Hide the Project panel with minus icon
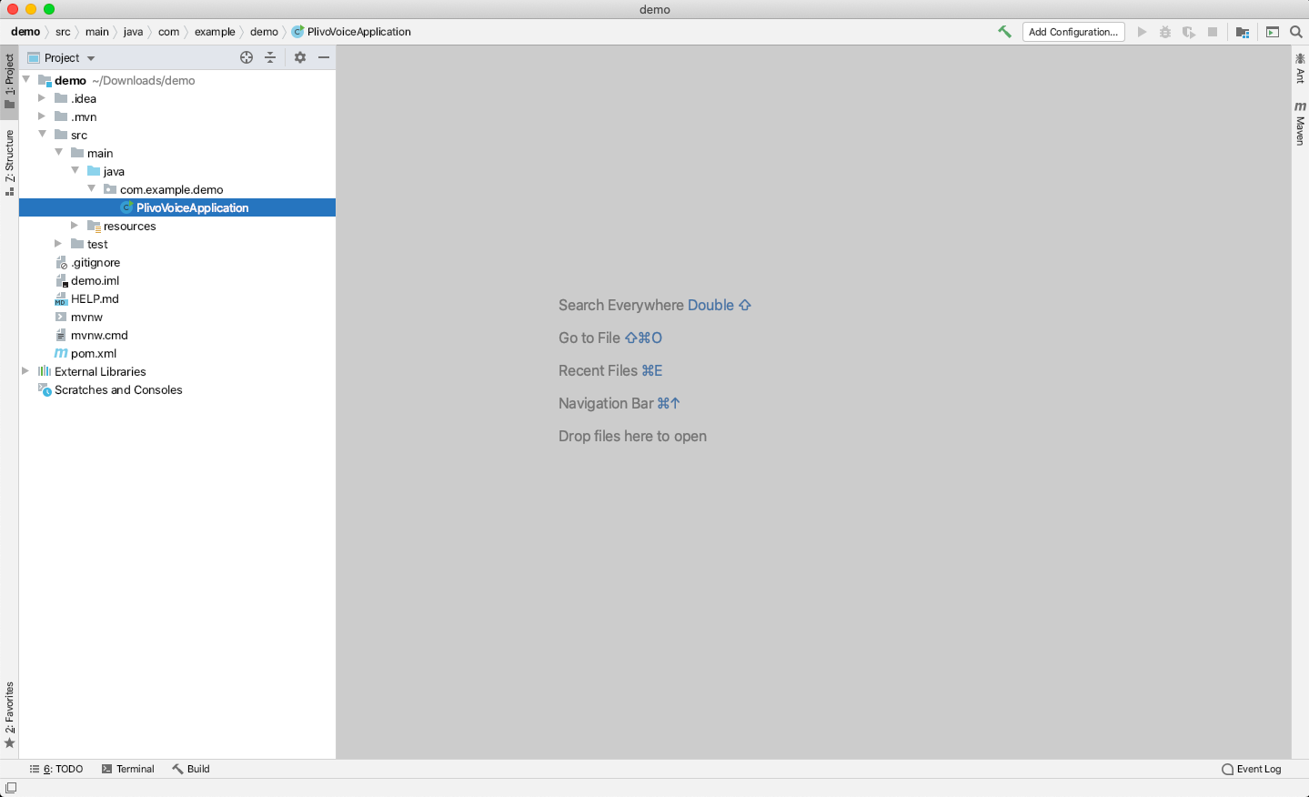 pyautogui.click(x=324, y=57)
